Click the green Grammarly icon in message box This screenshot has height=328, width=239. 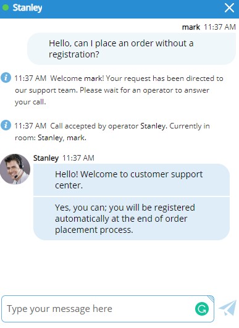202,309
